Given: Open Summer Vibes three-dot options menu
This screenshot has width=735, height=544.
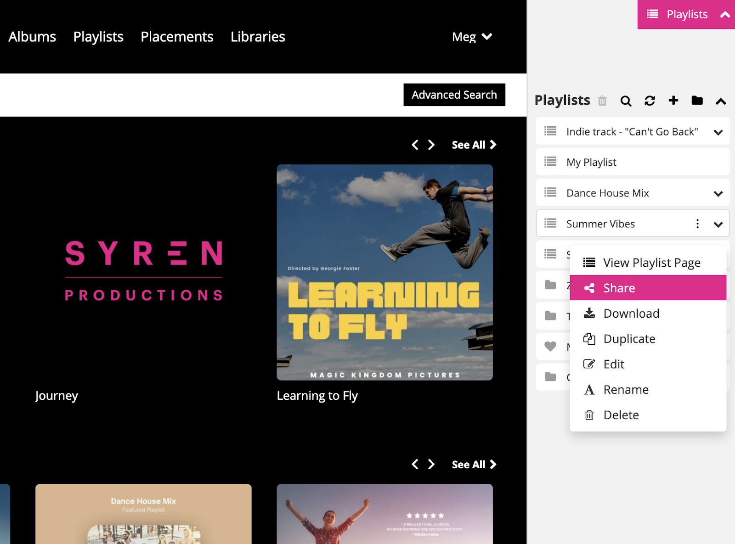Looking at the screenshot, I should click(x=697, y=224).
